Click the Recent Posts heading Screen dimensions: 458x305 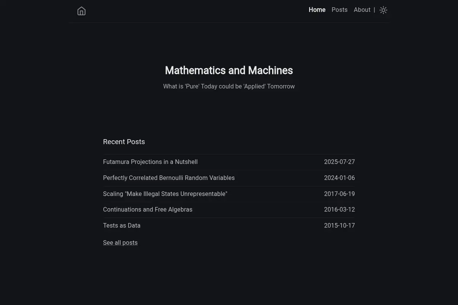124,142
